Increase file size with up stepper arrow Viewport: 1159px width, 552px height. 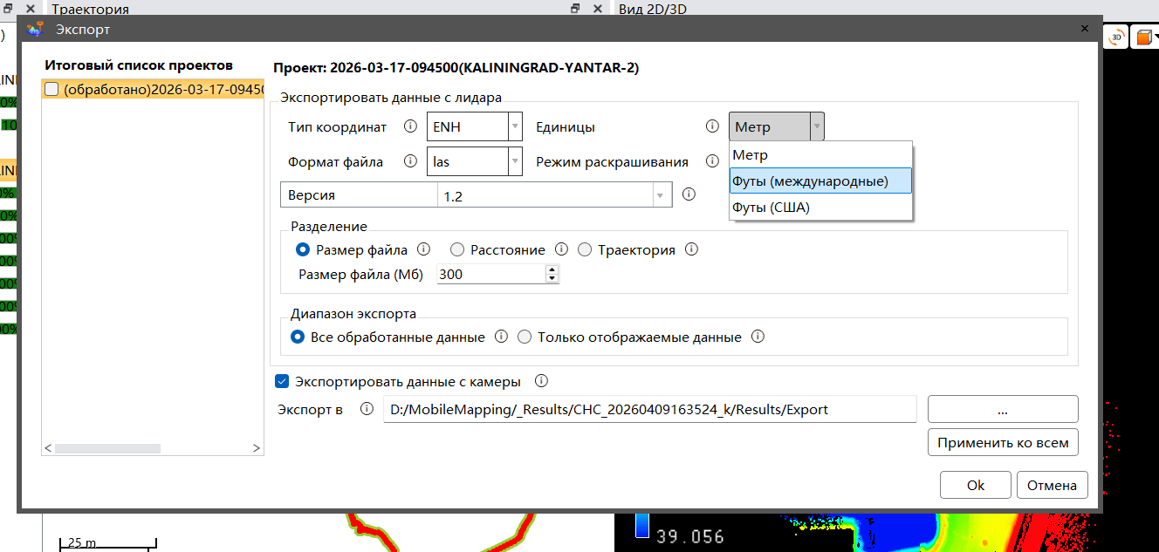tap(552, 269)
